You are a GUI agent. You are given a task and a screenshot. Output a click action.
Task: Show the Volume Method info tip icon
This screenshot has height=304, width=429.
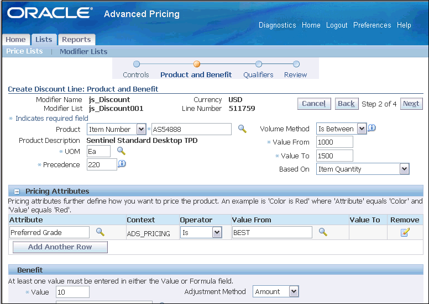(x=372, y=127)
